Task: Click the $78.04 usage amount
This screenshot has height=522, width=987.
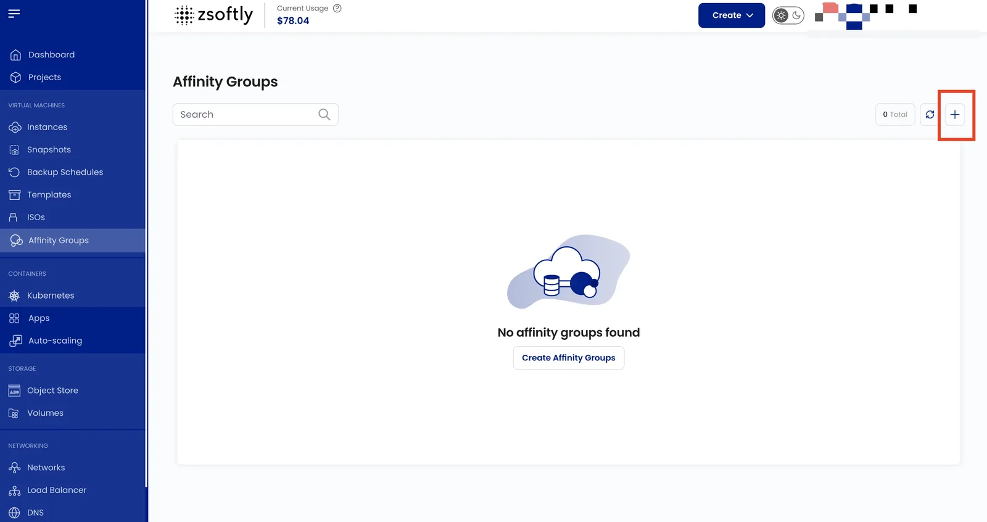Action: (x=293, y=20)
